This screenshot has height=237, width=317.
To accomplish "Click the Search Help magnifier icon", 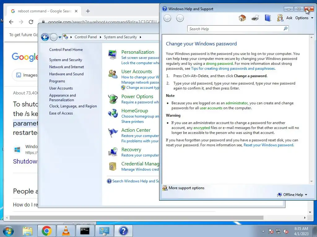I will coord(285,29).
